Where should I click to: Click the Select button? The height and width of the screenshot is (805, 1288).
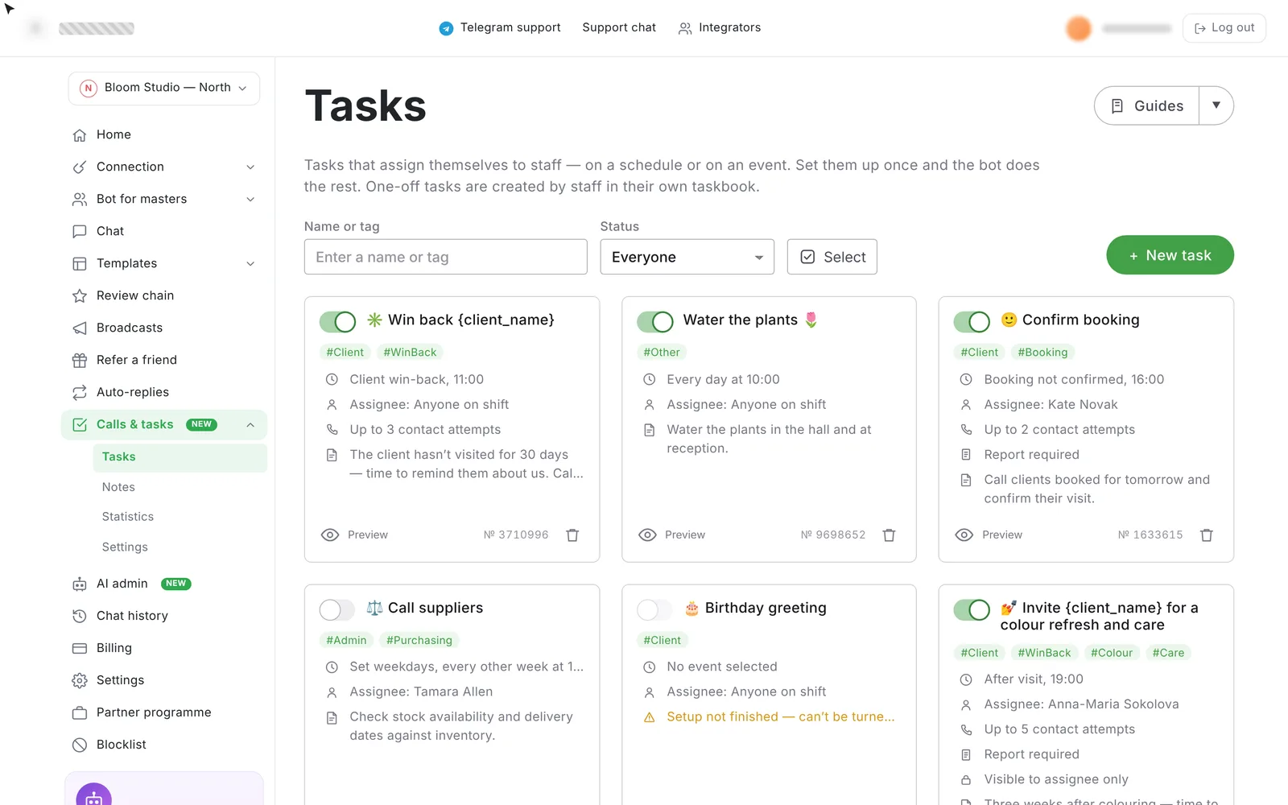click(x=832, y=257)
